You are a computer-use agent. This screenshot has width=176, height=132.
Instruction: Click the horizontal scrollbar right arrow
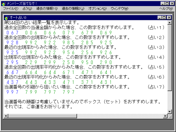165,116
